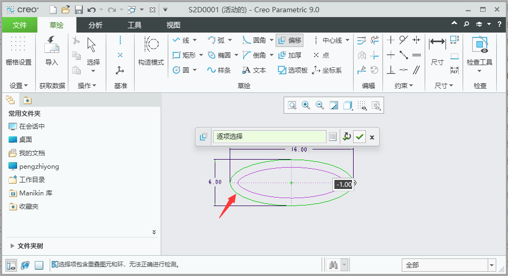Select the 中心线 centerline tool
The height and width of the screenshot is (276, 508).
coord(327,40)
